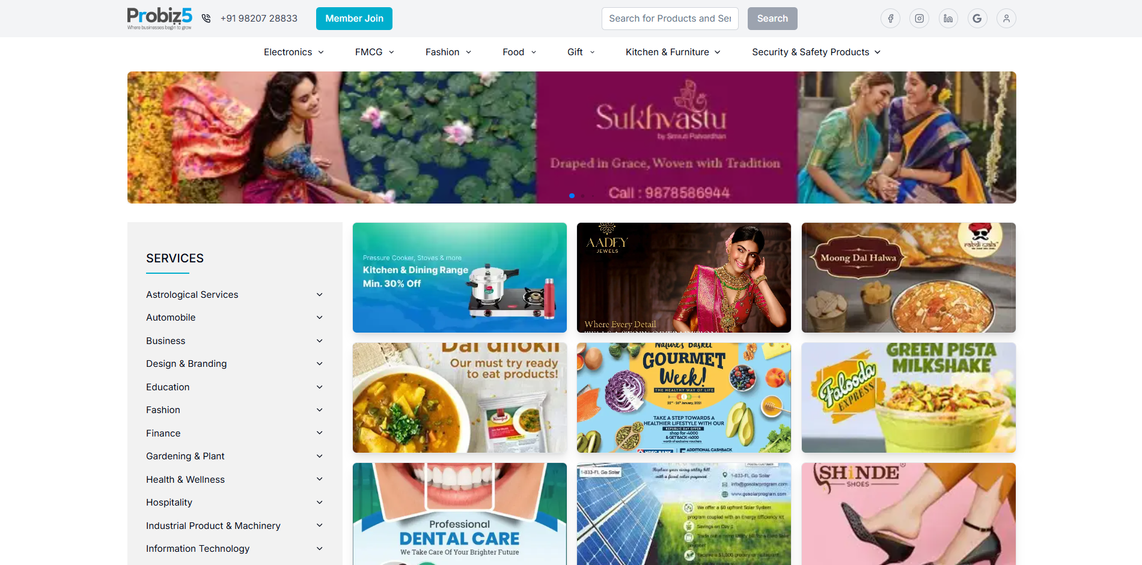
Task: Open the Electronics dropdown menu
Action: 294,52
